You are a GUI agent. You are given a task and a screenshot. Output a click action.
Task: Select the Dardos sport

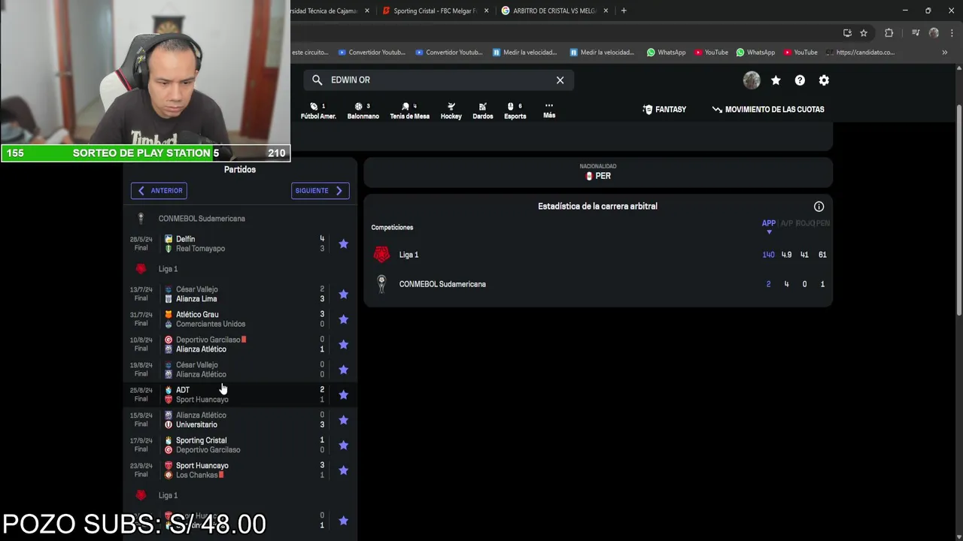coord(482,110)
